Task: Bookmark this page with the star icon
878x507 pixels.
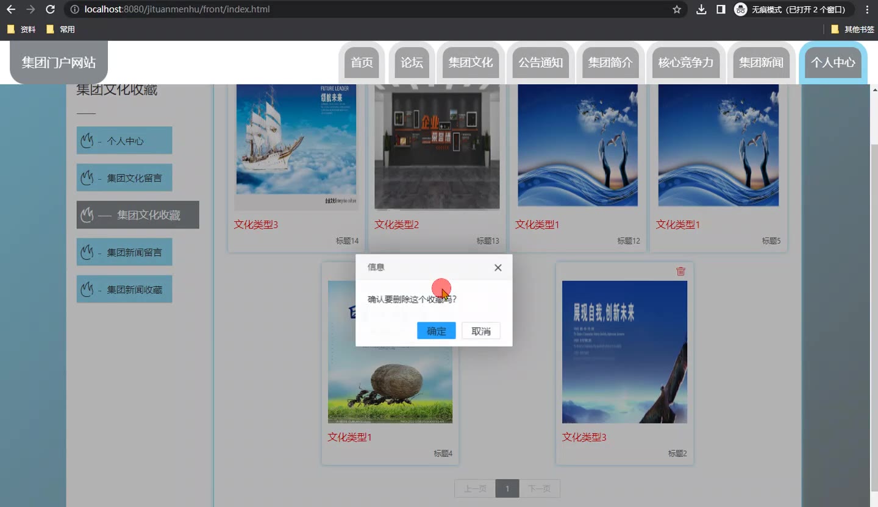Action: tap(676, 9)
